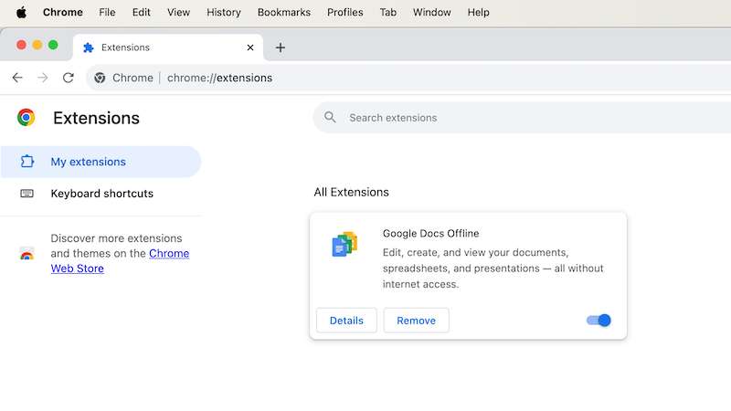Open Details for Google Docs Offline
The image size is (731, 411).
[x=346, y=321]
